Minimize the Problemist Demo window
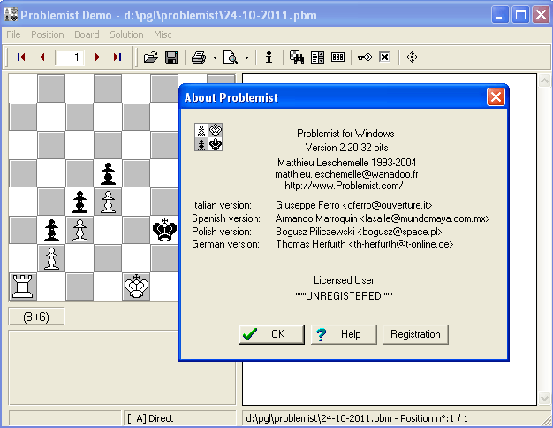This screenshot has height=428, width=553. pyautogui.click(x=499, y=15)
